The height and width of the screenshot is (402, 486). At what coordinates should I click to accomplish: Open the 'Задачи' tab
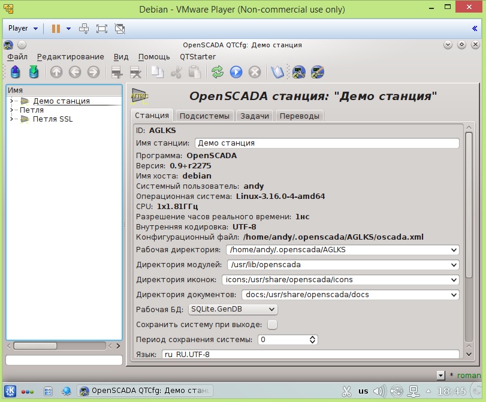click(x=255, y=116)
